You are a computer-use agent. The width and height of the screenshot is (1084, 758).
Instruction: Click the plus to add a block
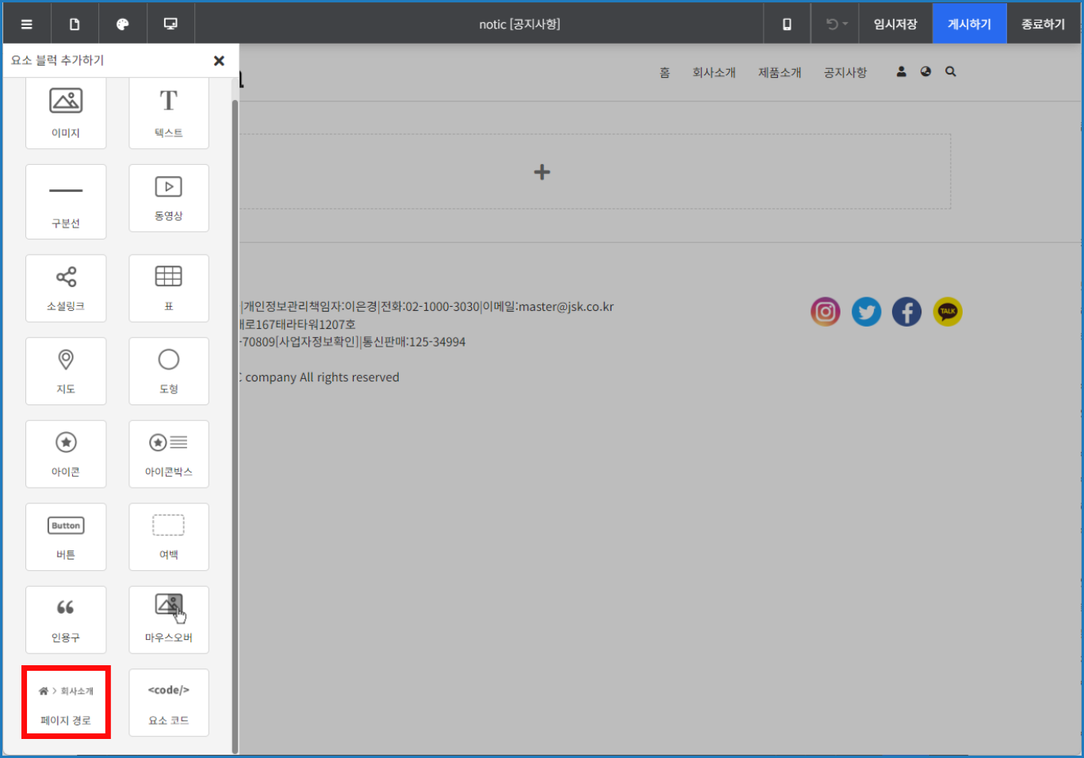(x=542, y=172)
